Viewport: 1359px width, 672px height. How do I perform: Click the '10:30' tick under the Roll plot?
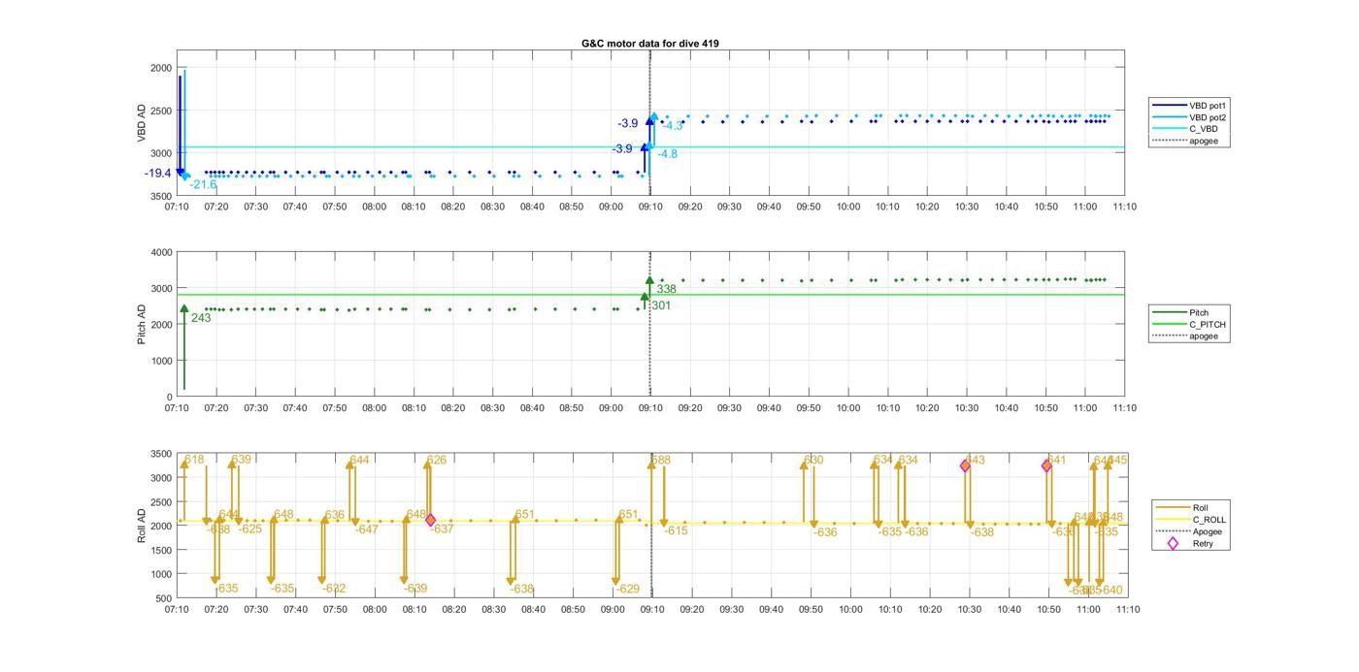click(969, 609)
